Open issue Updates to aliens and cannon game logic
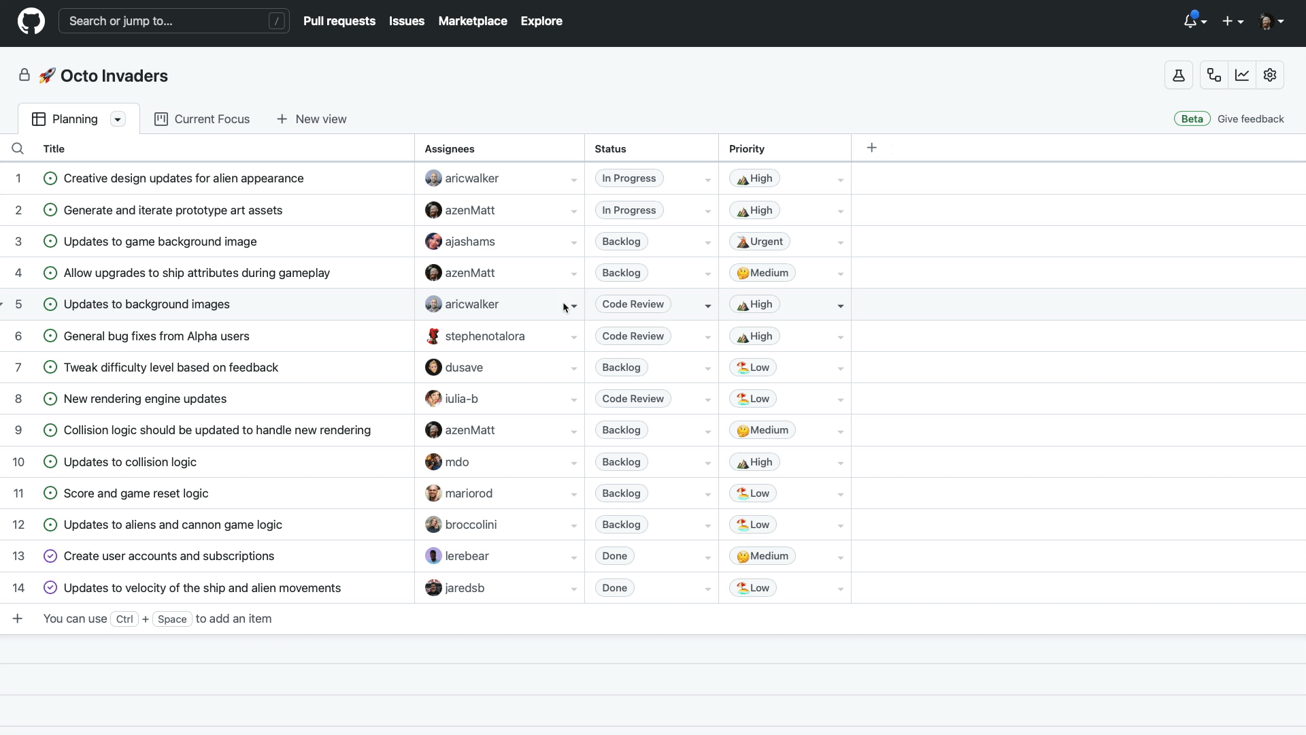 [173, 525]
